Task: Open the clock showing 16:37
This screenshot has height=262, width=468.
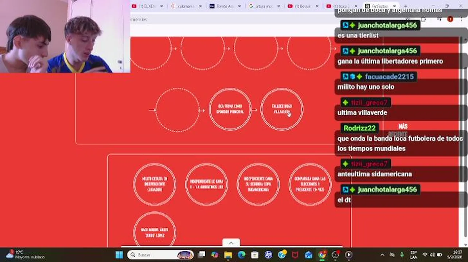Action: [456, 255]
